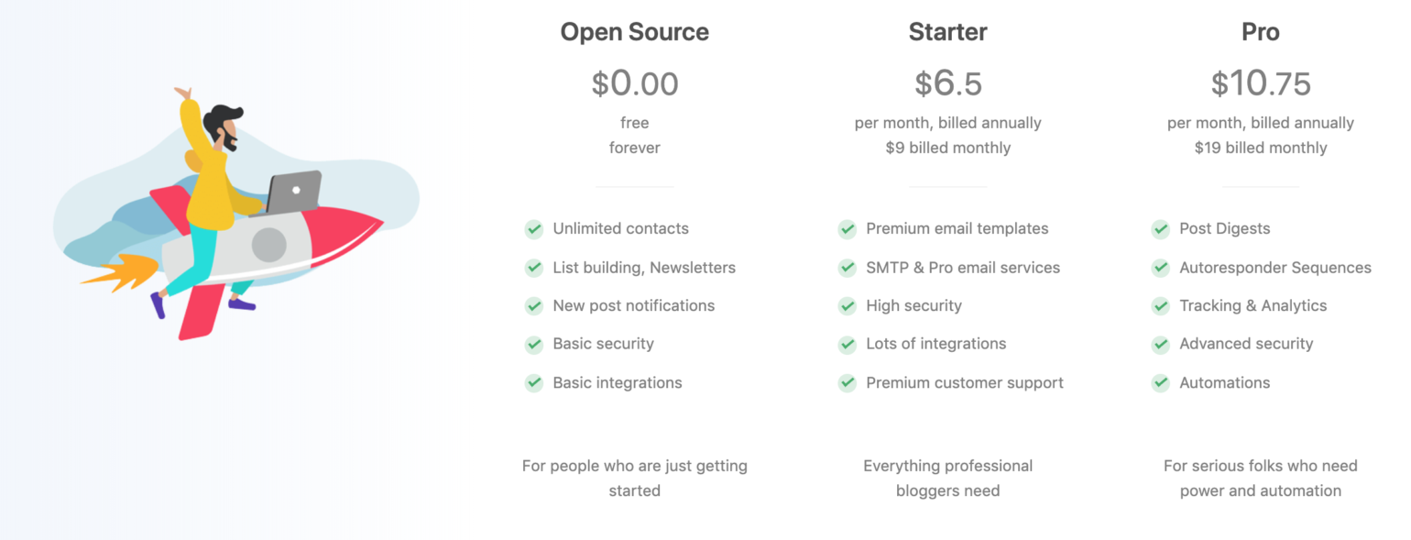Screen dimensions: 1411x540
Task: Click the $6.5 Starter price
Action: pos(948,83)
